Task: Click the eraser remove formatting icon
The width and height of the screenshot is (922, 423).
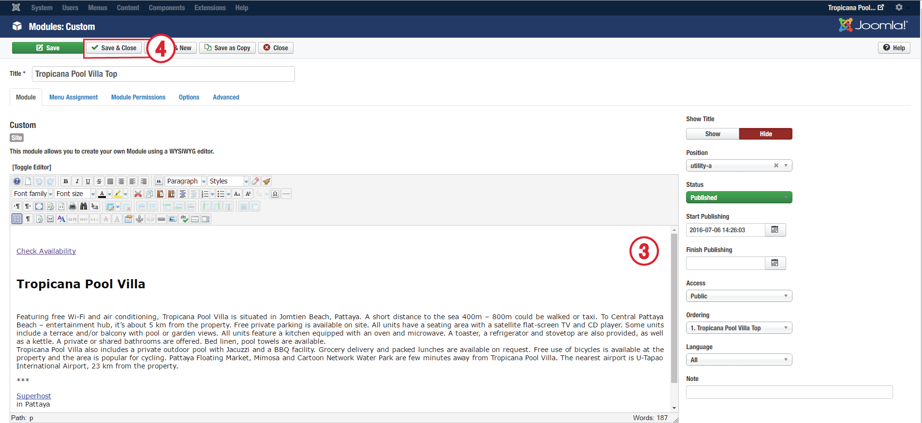Action: (x=255, y=181)
